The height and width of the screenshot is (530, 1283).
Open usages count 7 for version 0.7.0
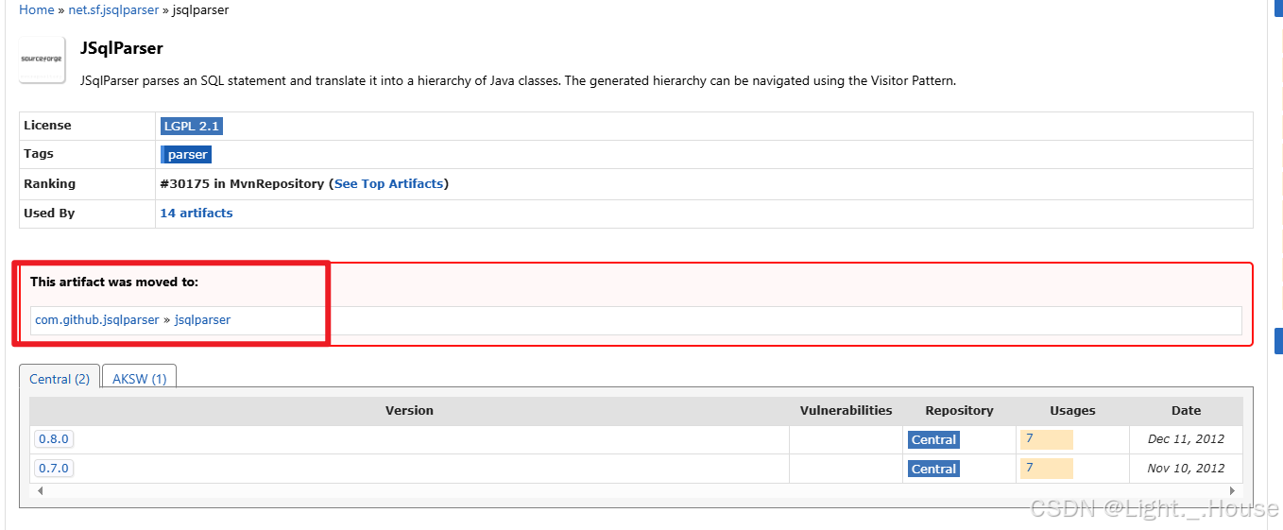[1046, 468]
